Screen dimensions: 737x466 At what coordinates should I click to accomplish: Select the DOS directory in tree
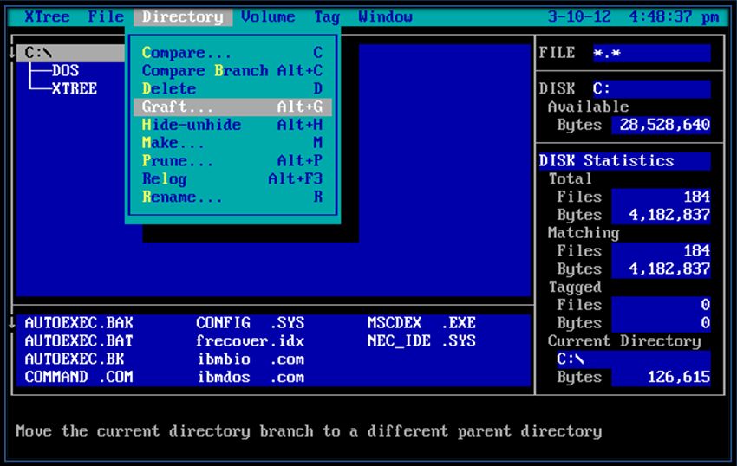[65, 70]
